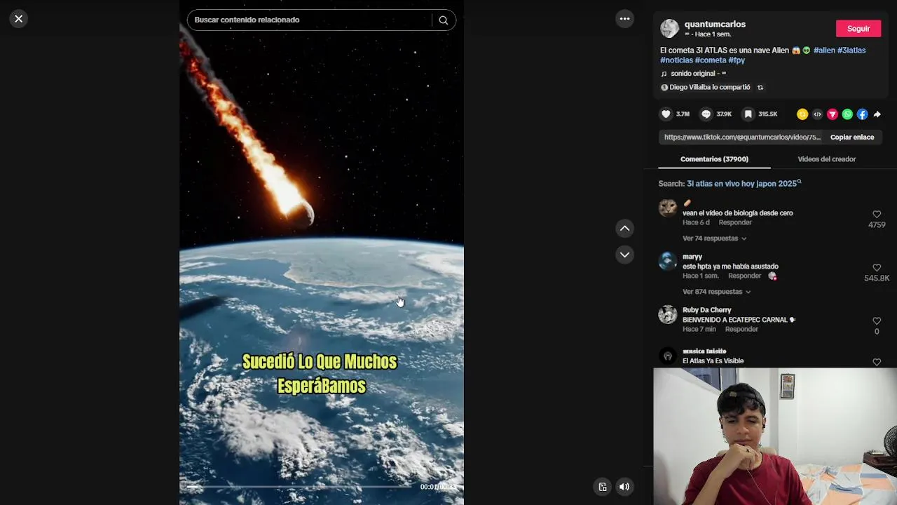Click comment text 'BIENVENIDO A ECATEPEC CARNAL'

(x=735, y=320)
